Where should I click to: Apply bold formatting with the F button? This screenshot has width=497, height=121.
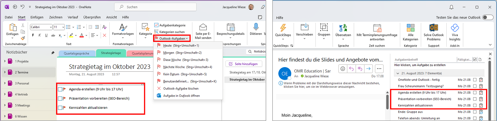pos(33,35)
